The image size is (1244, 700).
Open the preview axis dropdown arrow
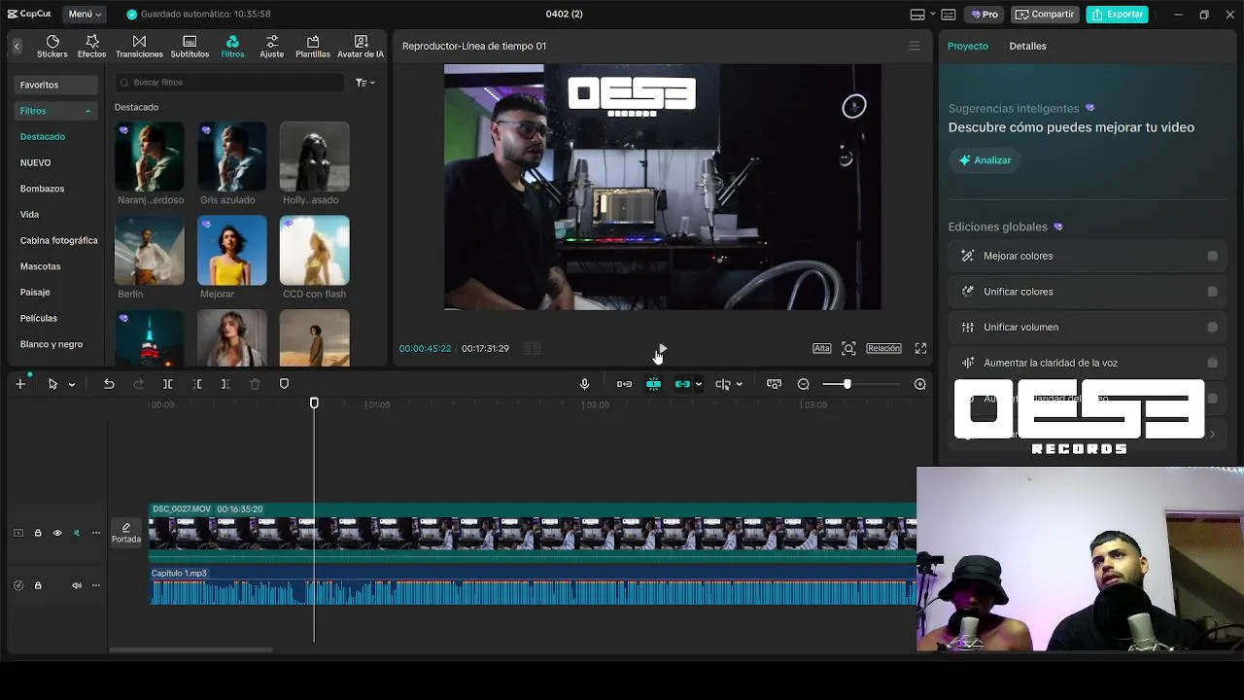[739, 384]
